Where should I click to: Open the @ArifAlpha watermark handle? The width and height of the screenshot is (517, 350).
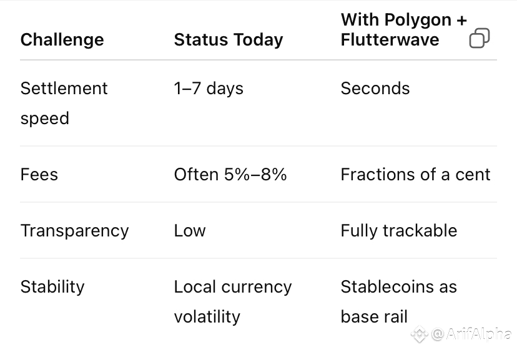[471, 334]
